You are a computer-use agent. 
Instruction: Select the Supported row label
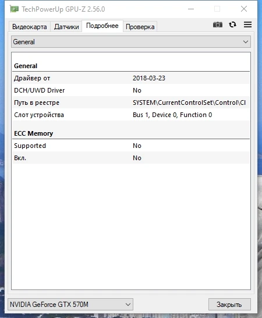30,146
